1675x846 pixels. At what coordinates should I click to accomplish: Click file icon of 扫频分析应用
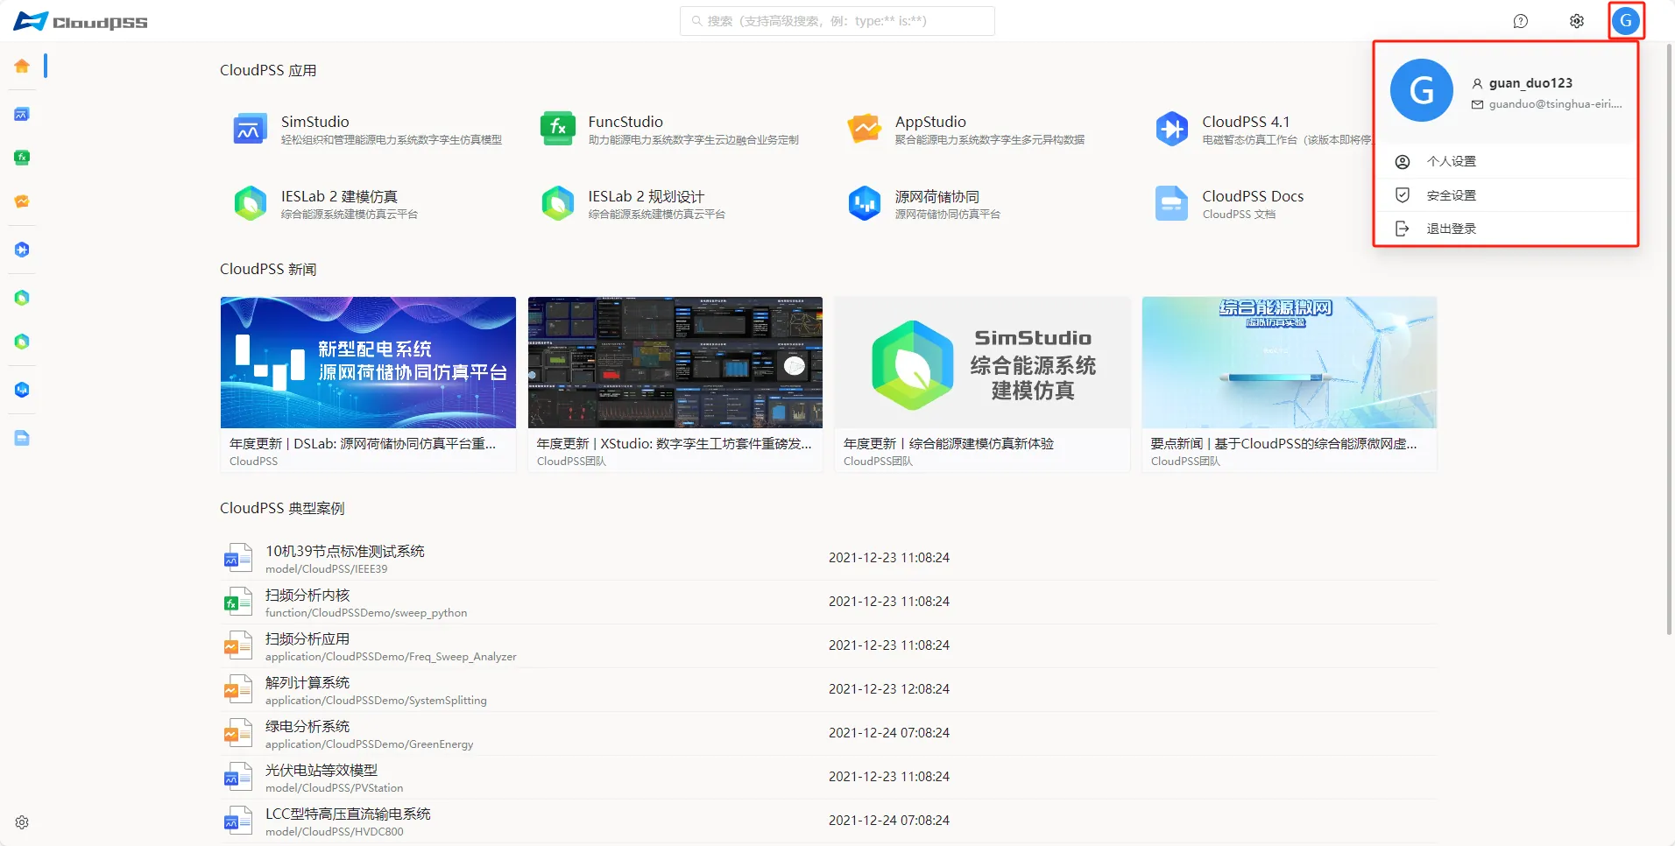[x=237, y=645]
